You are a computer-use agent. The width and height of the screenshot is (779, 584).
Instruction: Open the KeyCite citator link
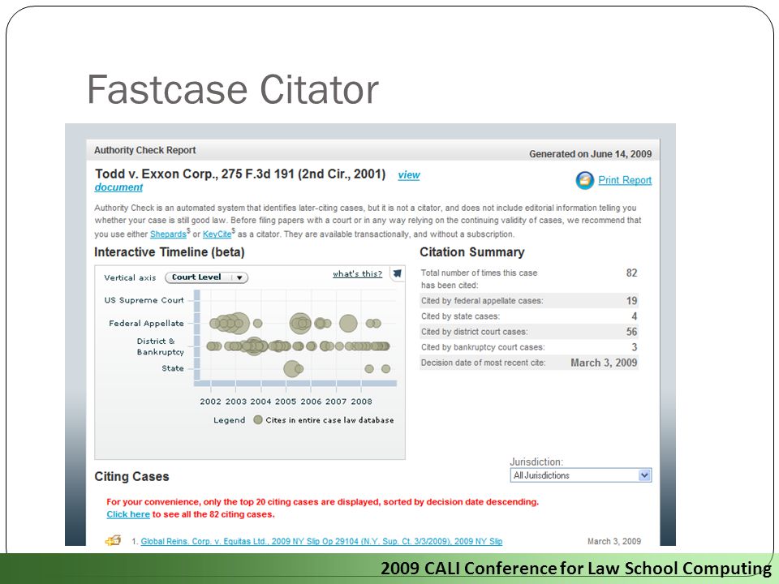point(217,234)
